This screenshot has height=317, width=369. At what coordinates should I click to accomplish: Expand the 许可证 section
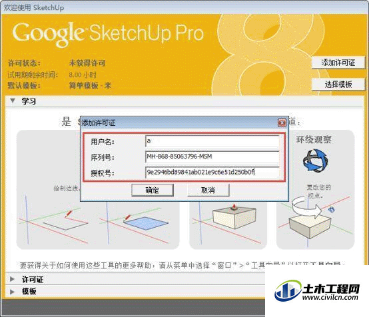12,279
